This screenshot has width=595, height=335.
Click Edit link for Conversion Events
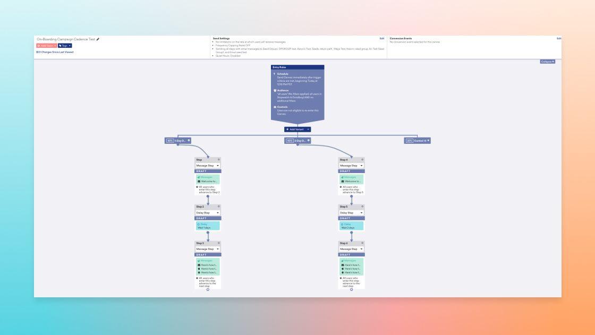pos(558,38)
